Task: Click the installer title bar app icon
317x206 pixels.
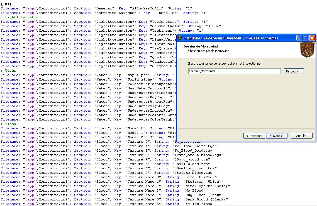Action: [180, 38]
